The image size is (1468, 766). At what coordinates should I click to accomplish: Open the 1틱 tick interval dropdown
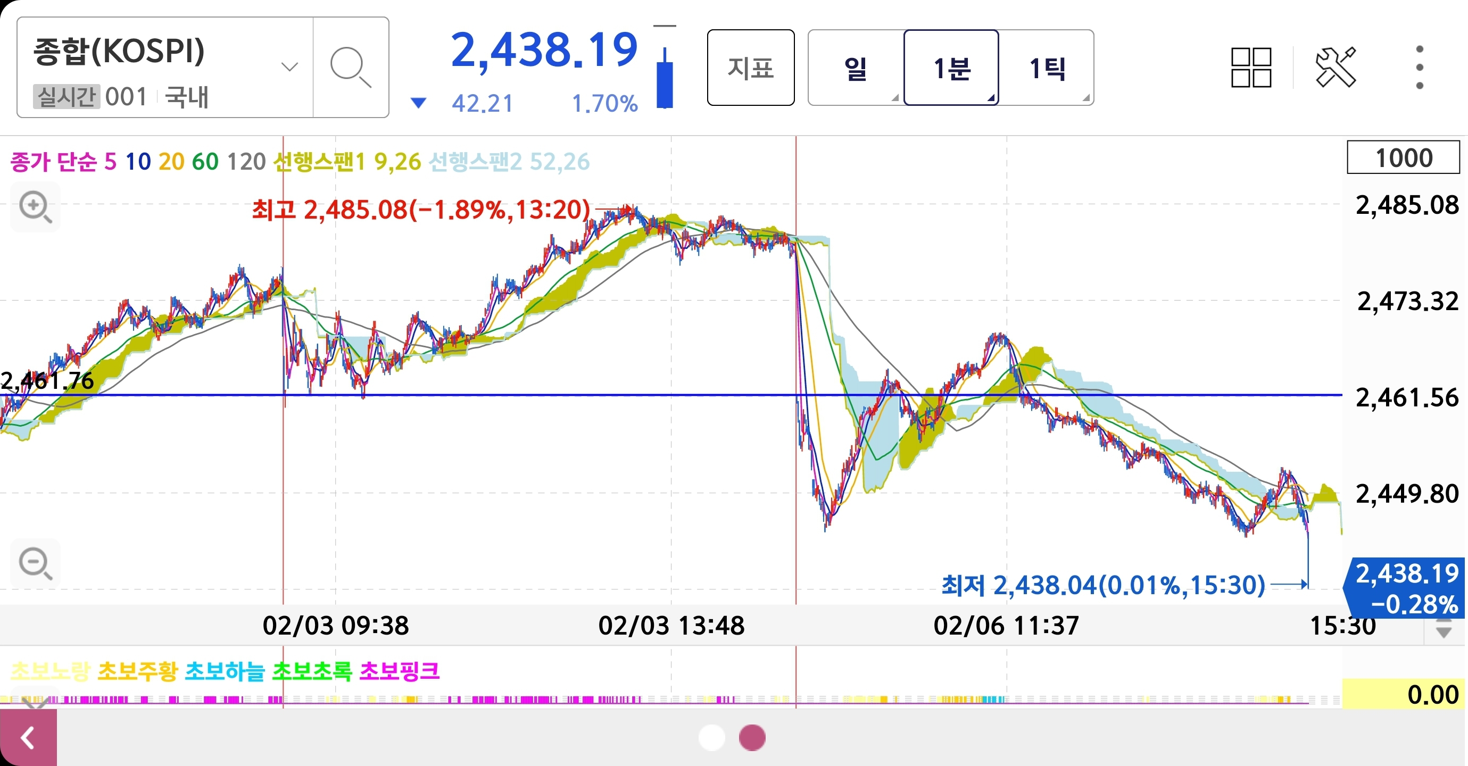[x=1046, y=68]
